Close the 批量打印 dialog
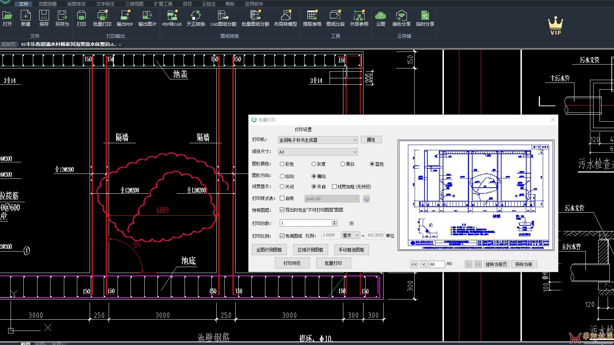 tap(553, 120)
